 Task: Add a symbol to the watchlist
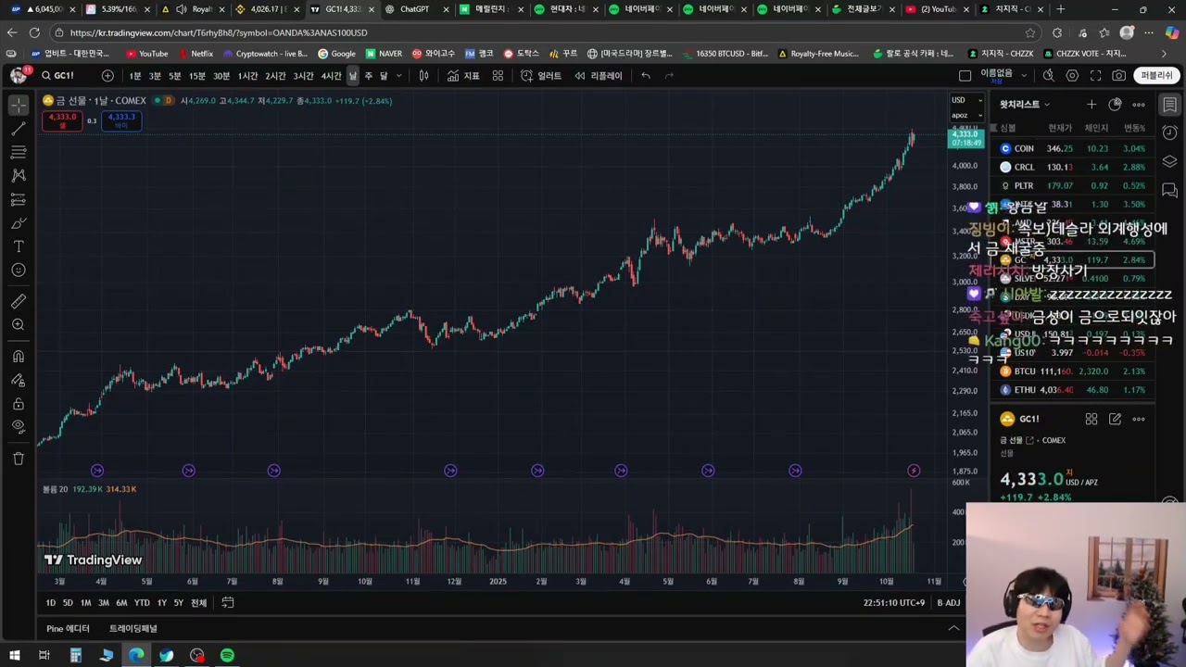pos(1091,105)
